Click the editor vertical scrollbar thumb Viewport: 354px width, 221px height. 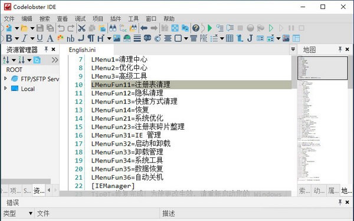(x=294, y=71)
